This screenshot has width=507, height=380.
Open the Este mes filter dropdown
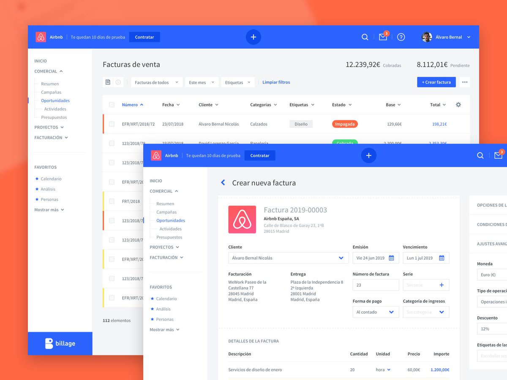pyautogui.click(x=202, y=82)
